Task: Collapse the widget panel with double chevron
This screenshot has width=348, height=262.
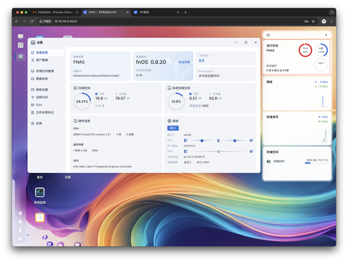Action: (x=326, y=35)
